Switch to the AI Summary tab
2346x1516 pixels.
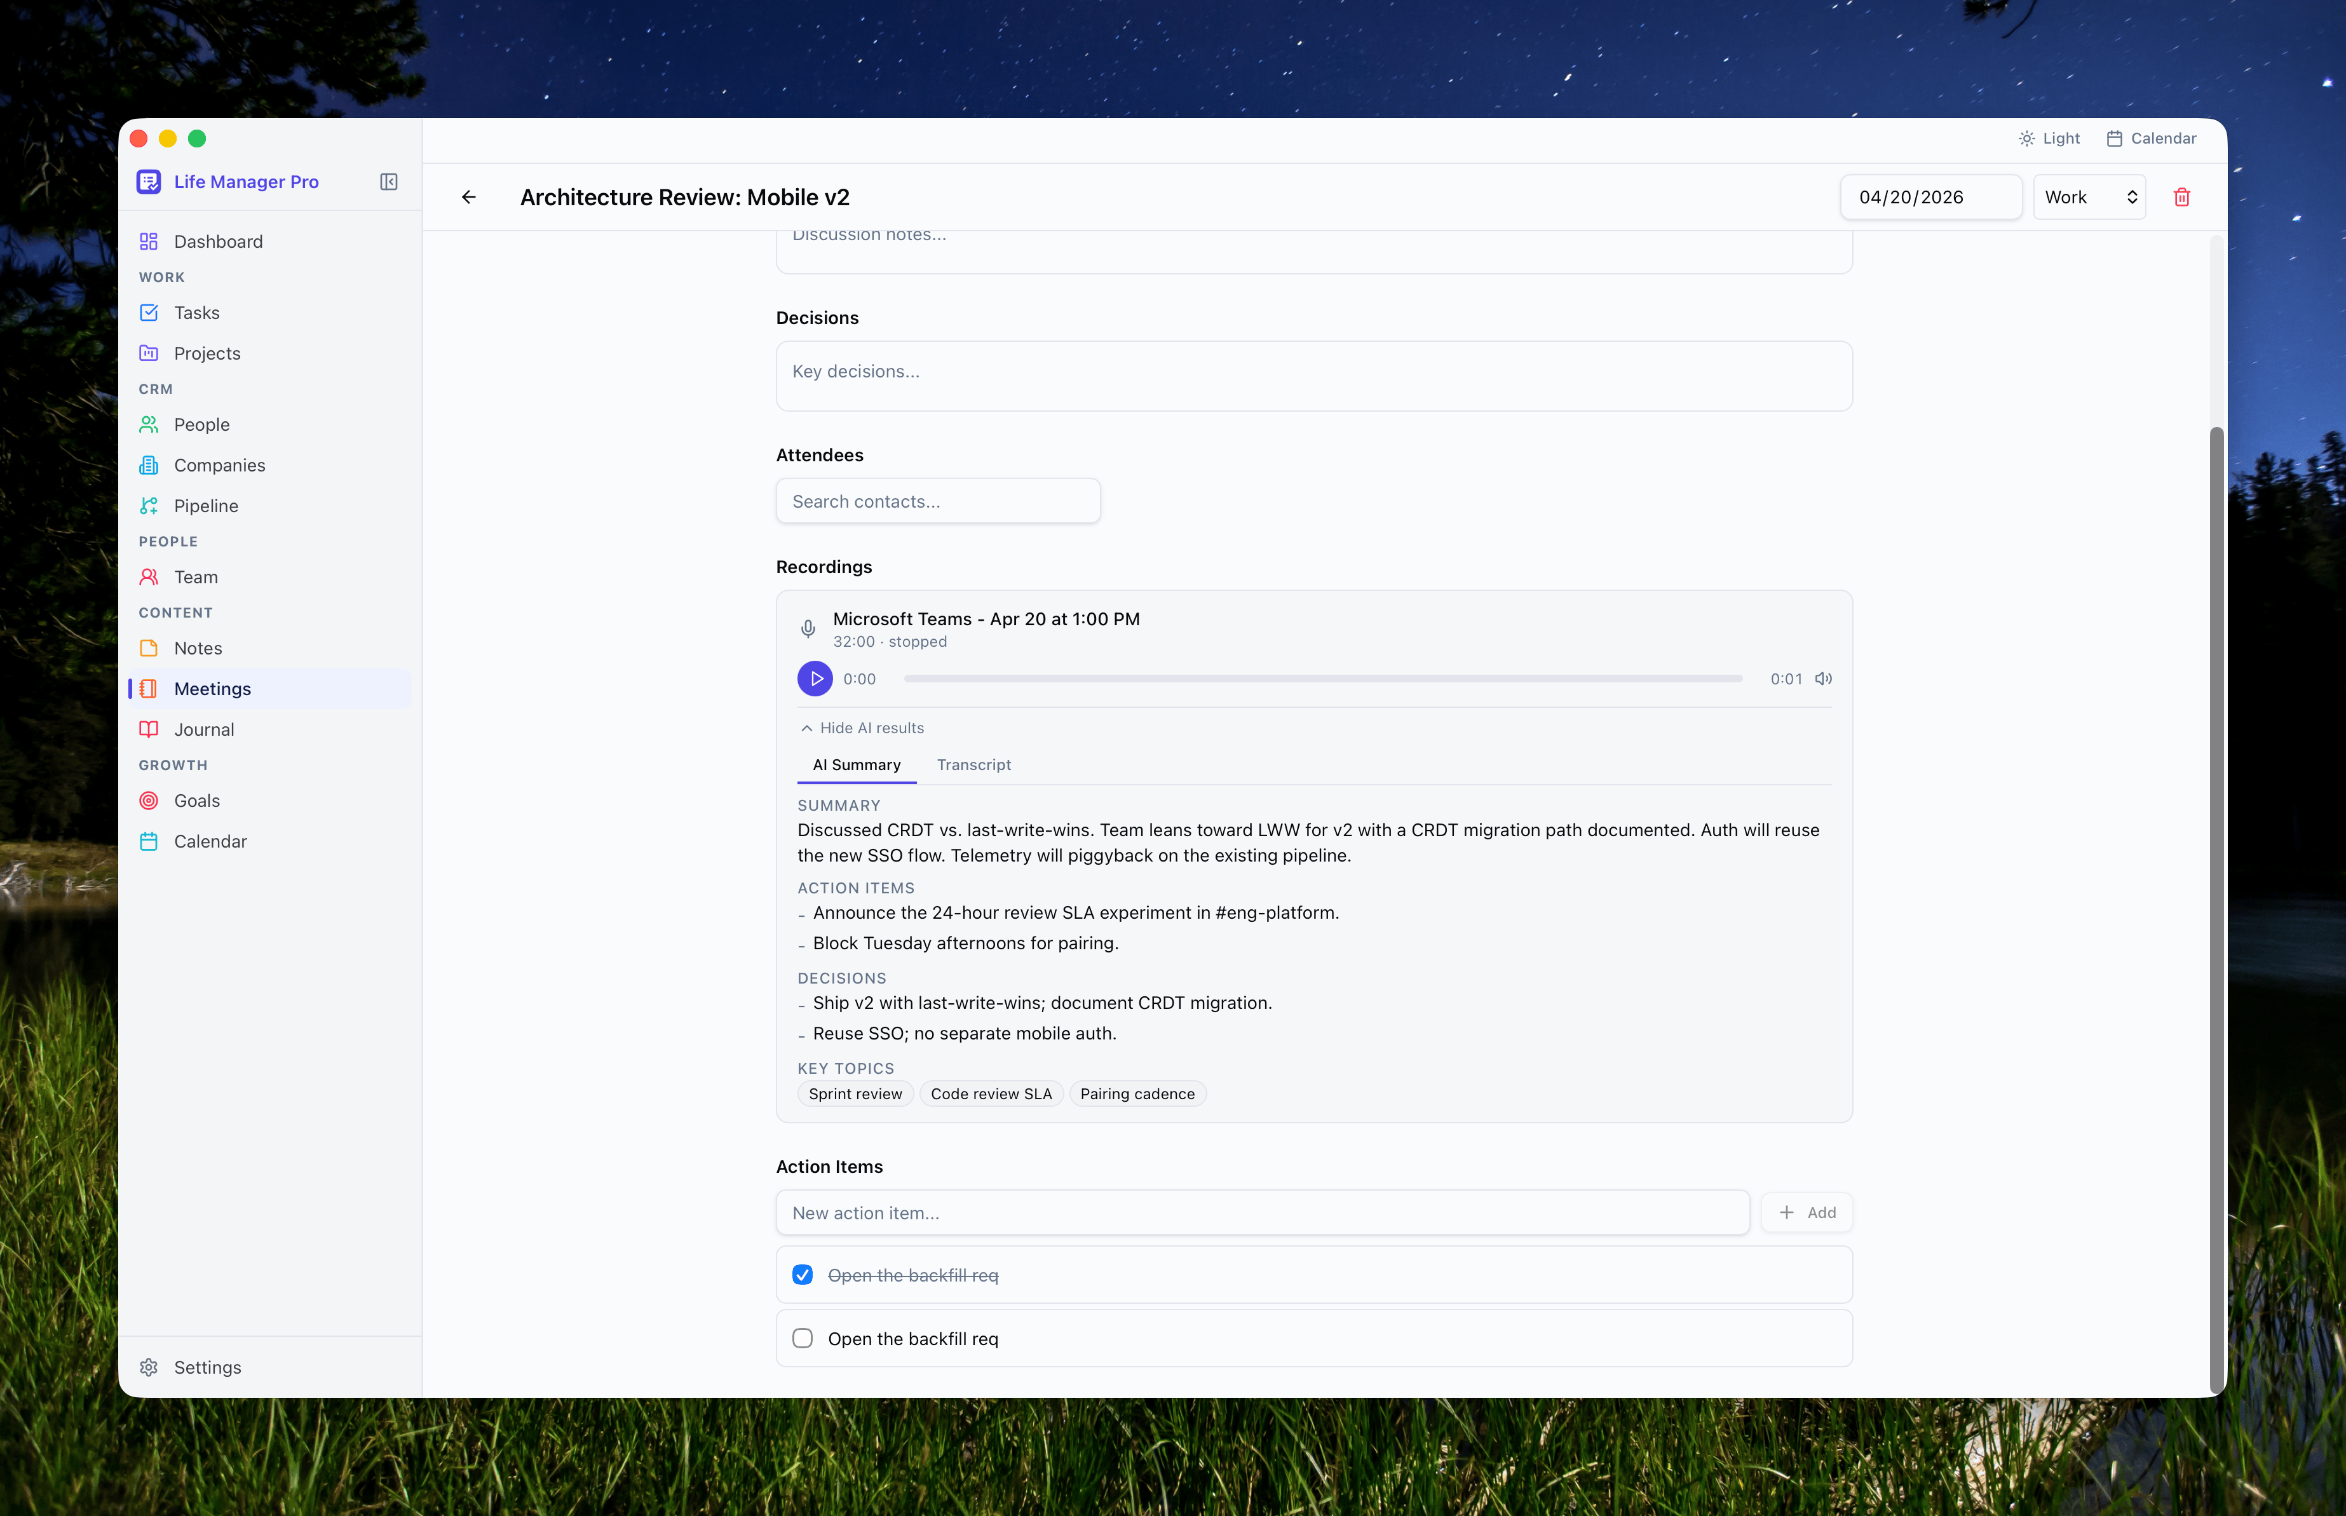tap(857, 765)
